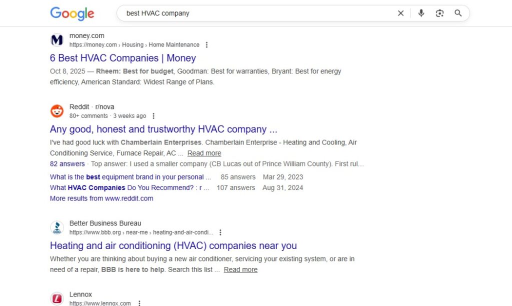The height and width of the screenshot is (306, 512).
Task: Click 'Read more' in the Reddit snippet
Action: pos(204,153)
